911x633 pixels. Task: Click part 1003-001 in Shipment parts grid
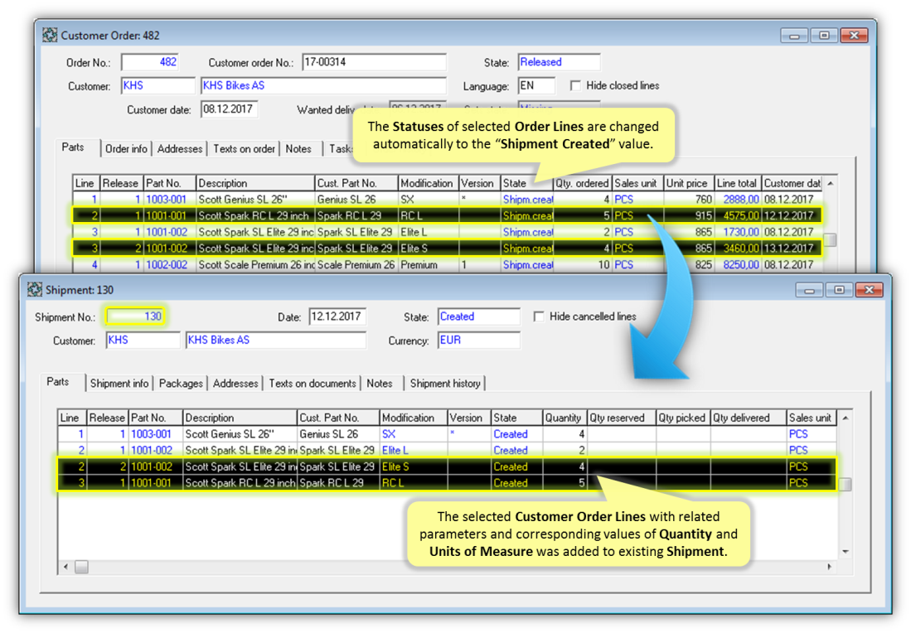[151, 434]
